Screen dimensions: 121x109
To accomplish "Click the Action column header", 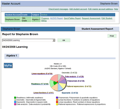I will pyautogui.click(x=78, y=15).
